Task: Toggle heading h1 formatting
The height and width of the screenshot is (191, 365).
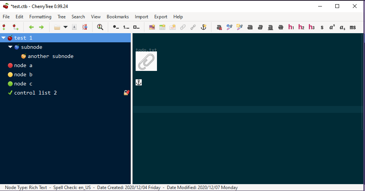Action: [x=291, y=27]
